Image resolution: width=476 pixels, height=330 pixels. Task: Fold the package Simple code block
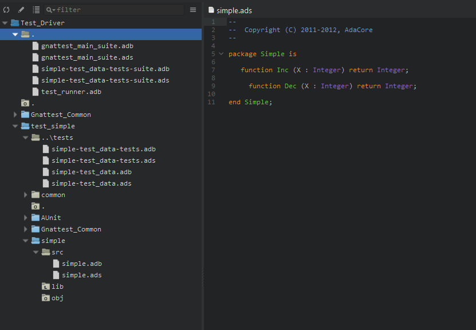(221, 54)
